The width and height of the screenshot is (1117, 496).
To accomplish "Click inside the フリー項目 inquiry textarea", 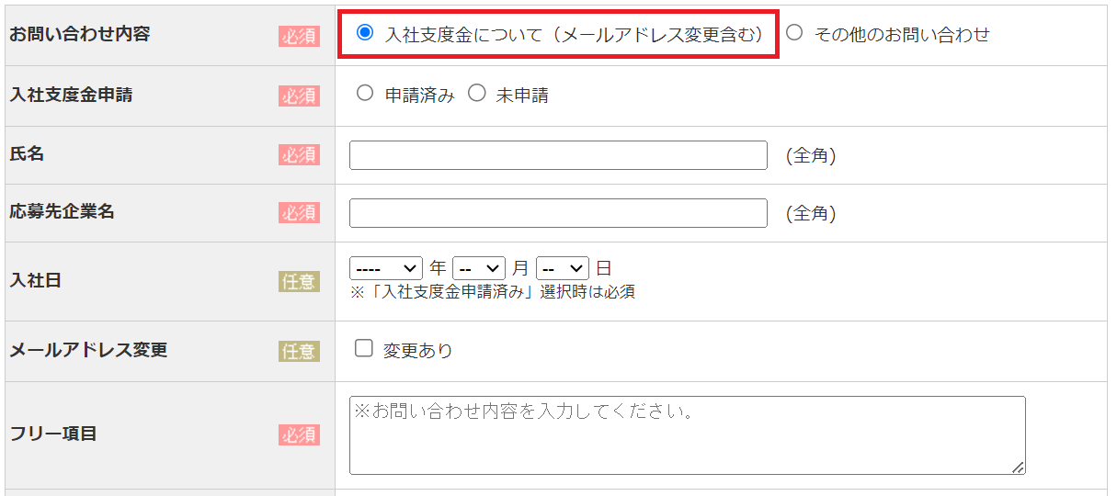I will pyautogui.click(x=688, y=435).
